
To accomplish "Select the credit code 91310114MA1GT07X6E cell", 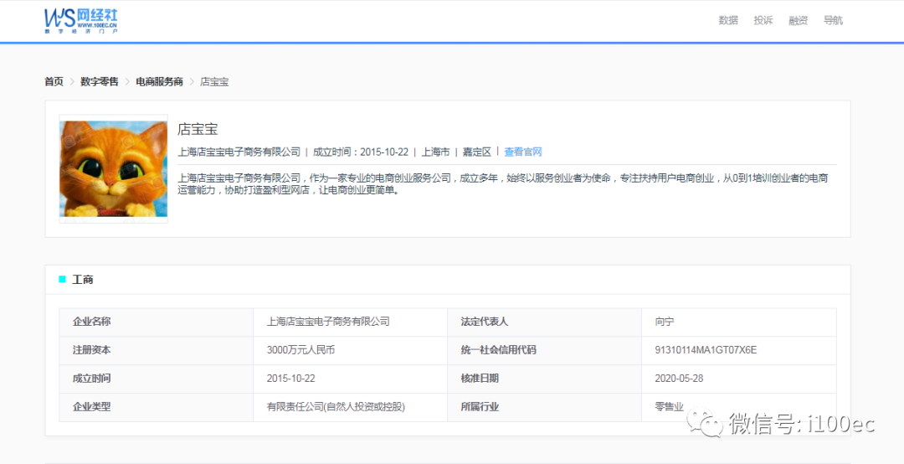I will point(705,350).
